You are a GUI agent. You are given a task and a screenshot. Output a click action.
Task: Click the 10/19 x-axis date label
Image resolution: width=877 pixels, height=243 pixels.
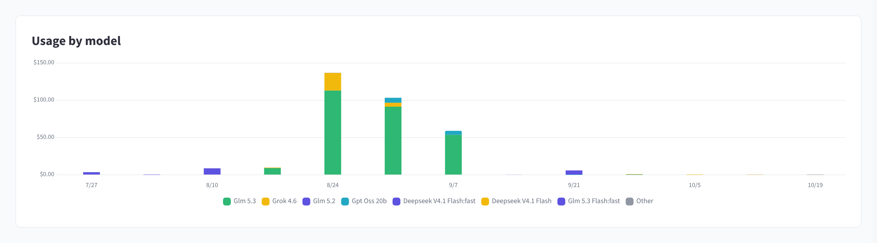click(815, 185)
